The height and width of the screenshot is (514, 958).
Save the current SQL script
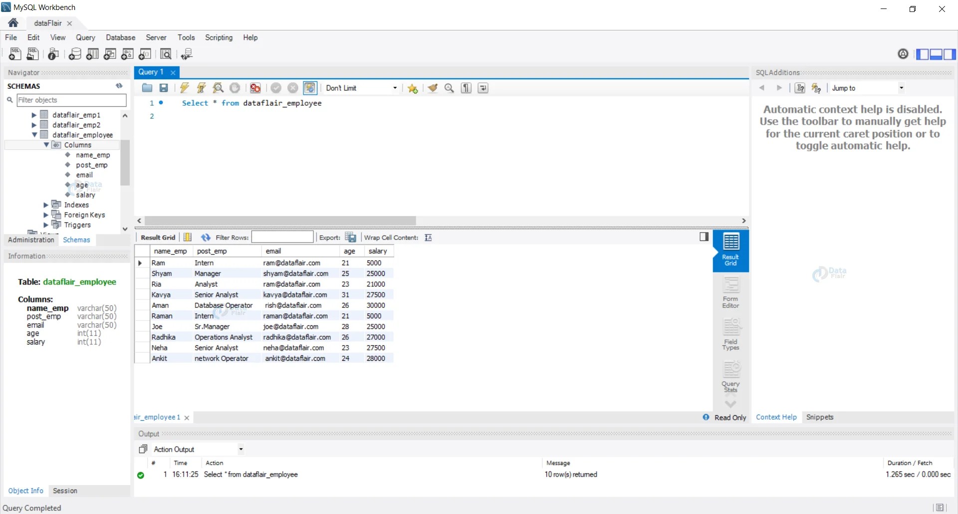(x=163, y=88)
